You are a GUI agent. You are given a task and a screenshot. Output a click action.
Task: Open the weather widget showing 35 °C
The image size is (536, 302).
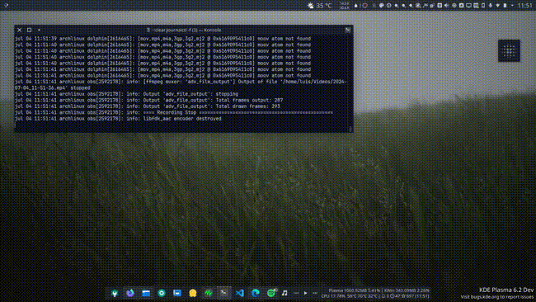[x=320, y=6]
